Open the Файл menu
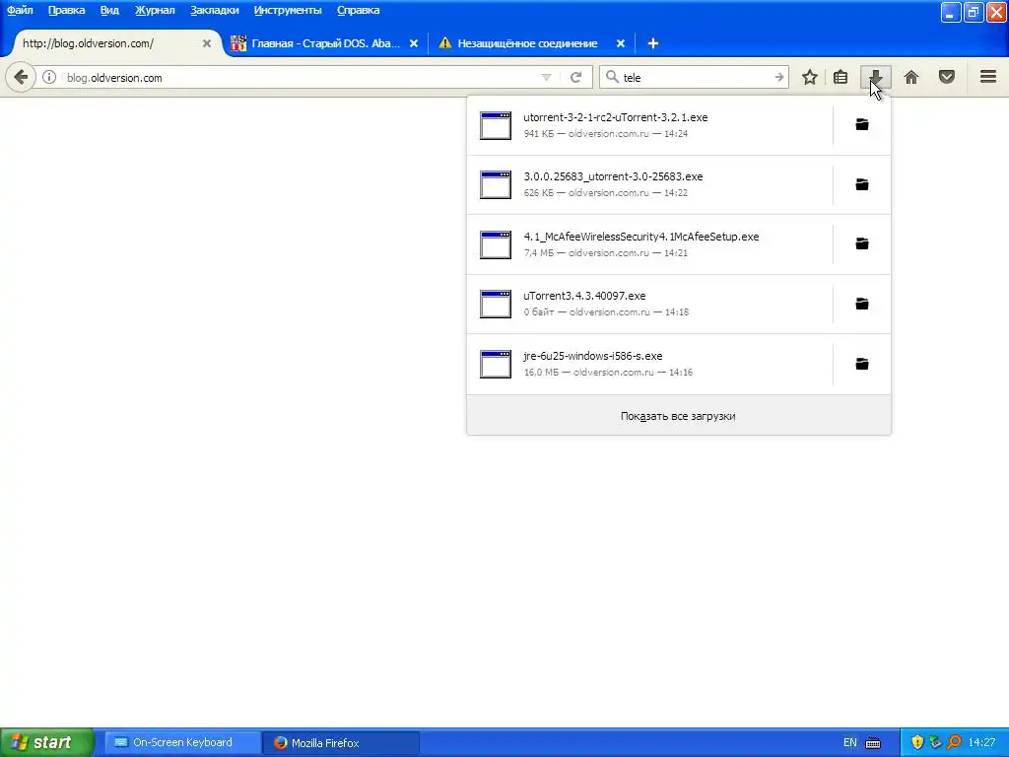 pyautogui.click(x=20, y=10)
